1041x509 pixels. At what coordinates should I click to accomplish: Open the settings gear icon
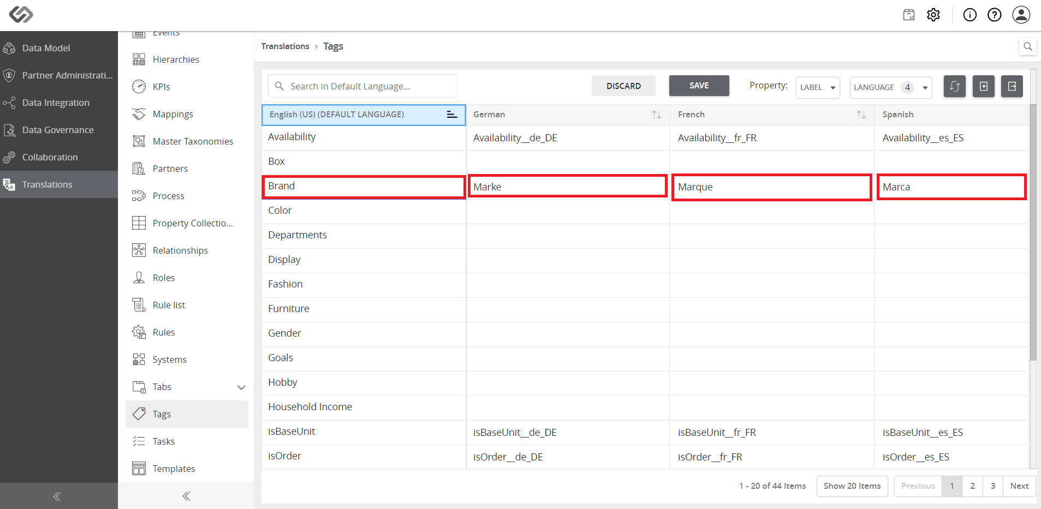[933, 15]
